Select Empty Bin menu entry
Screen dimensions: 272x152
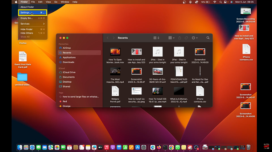(33, 18)
